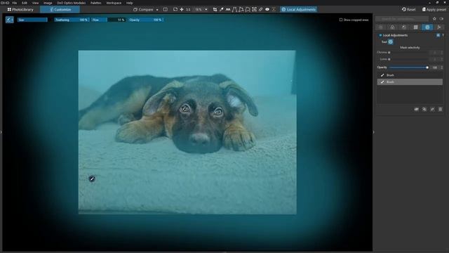Image resolution: width=449 pixels, height=253 pixels.
Task: Select the Repair retouch tool
Action: coord(260,9)
